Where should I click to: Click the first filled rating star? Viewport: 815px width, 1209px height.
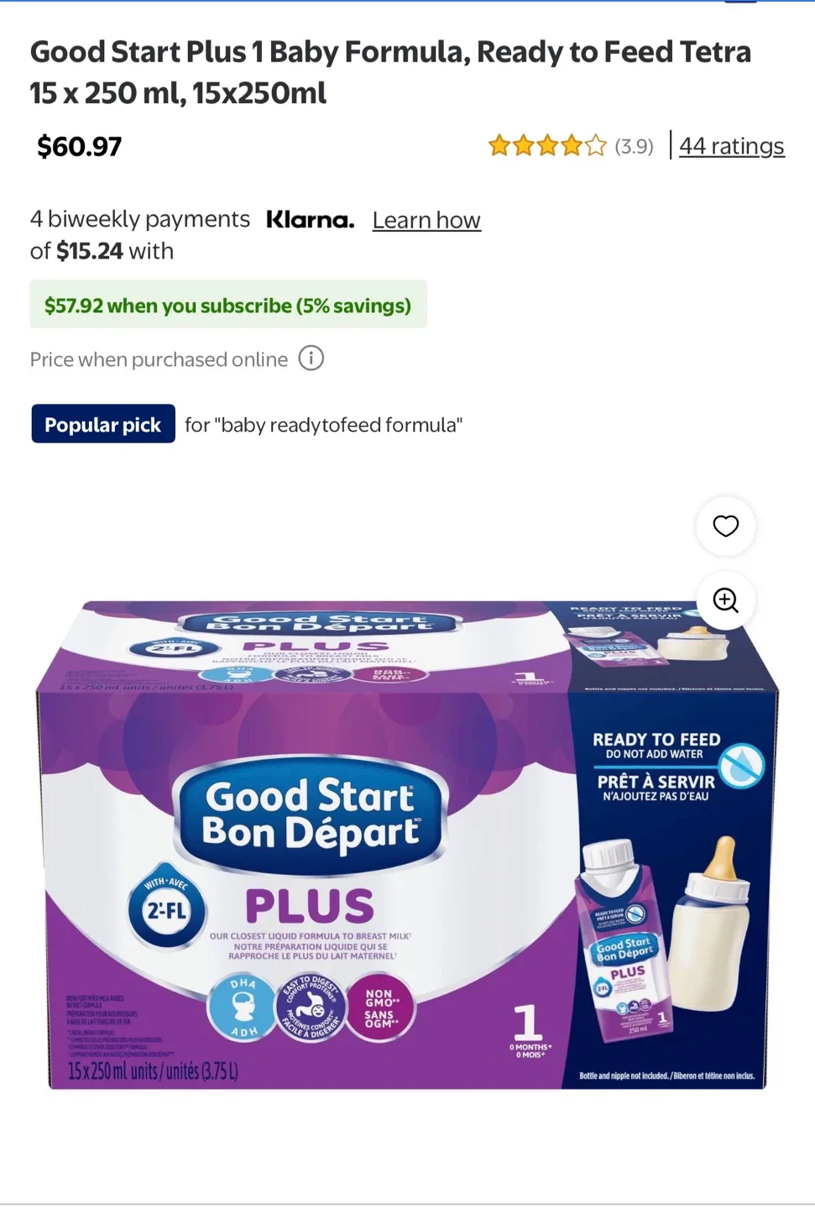point(499,146)
